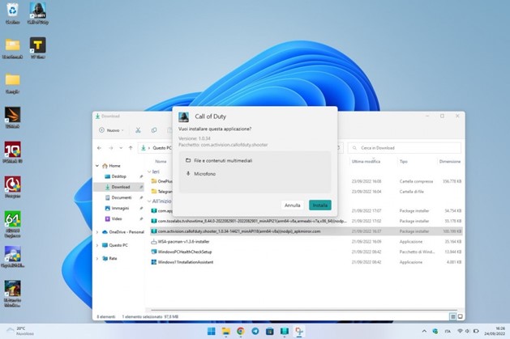Select Documenti in the navigation pane
The image size is (510, 339).
coord(118,197)
